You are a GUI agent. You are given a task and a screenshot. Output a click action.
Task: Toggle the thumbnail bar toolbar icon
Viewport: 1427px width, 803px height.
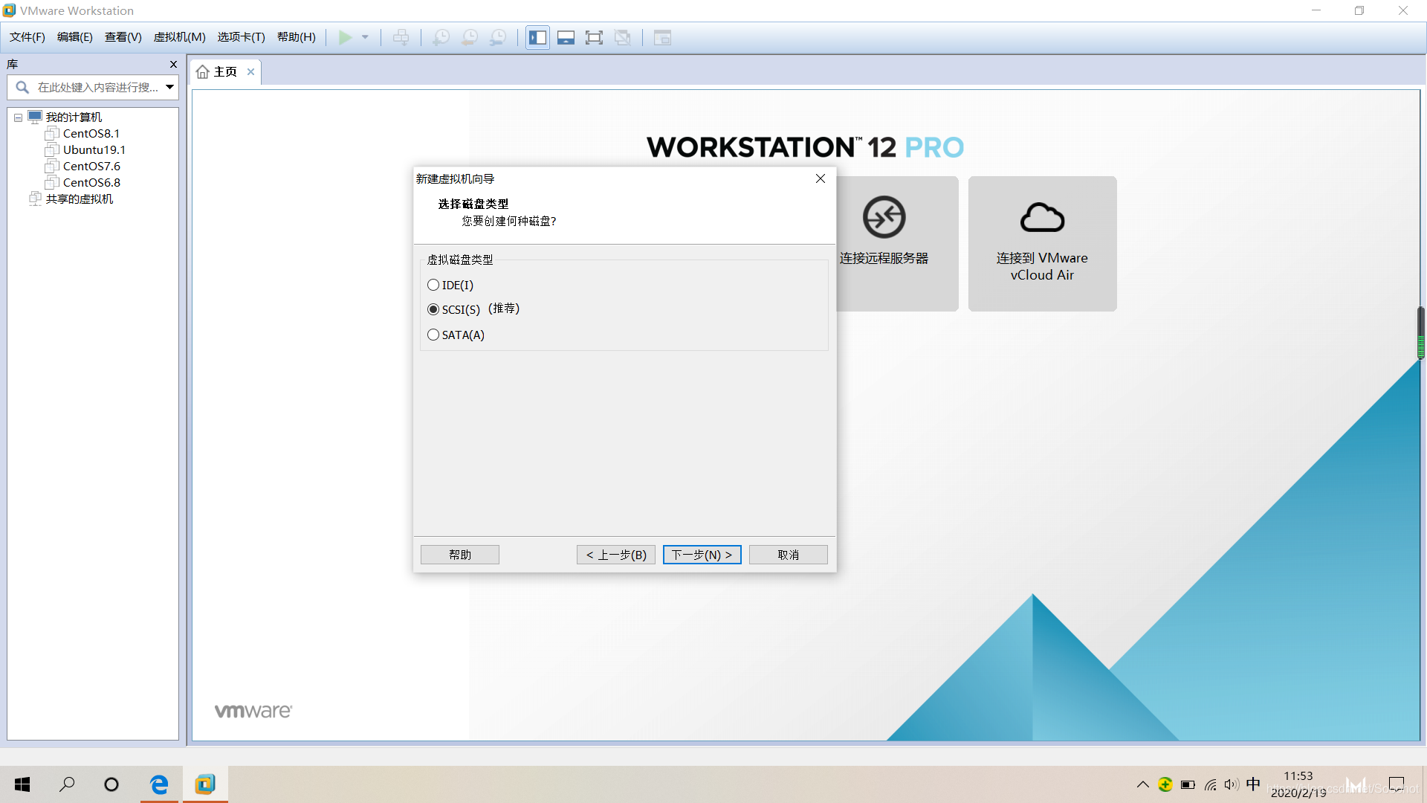(566, 37)
